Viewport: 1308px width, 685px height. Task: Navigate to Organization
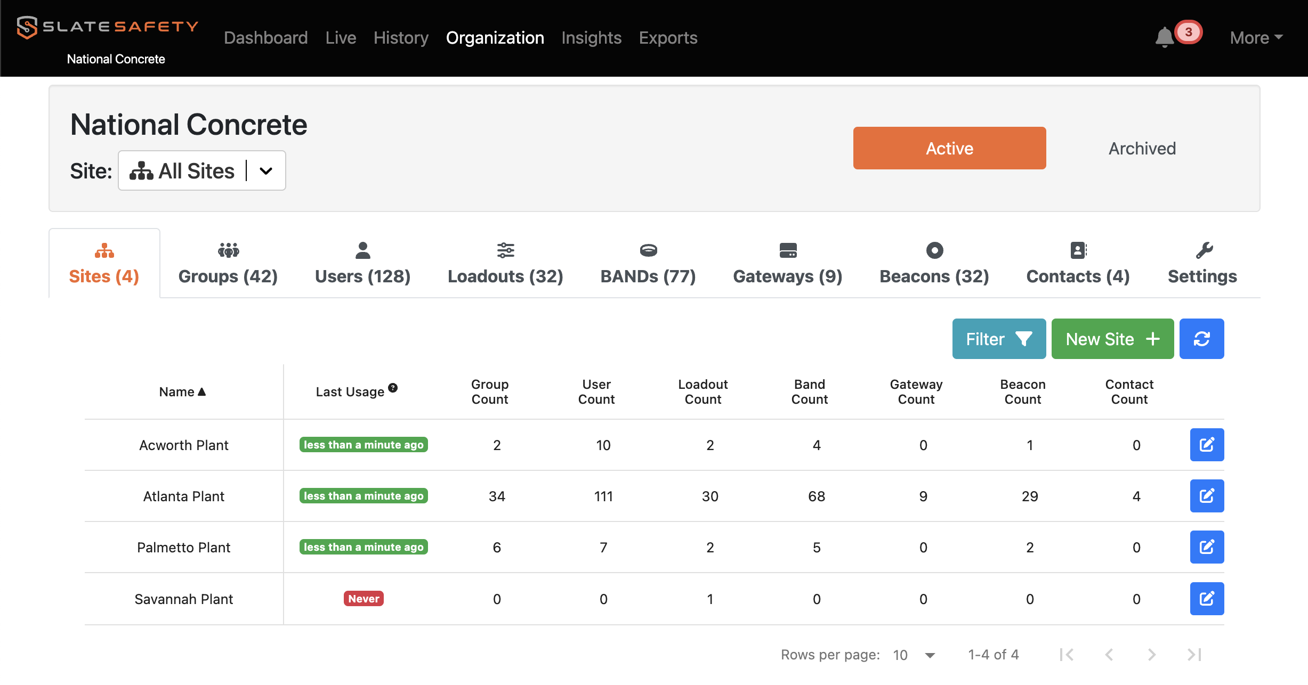point(495,38)
